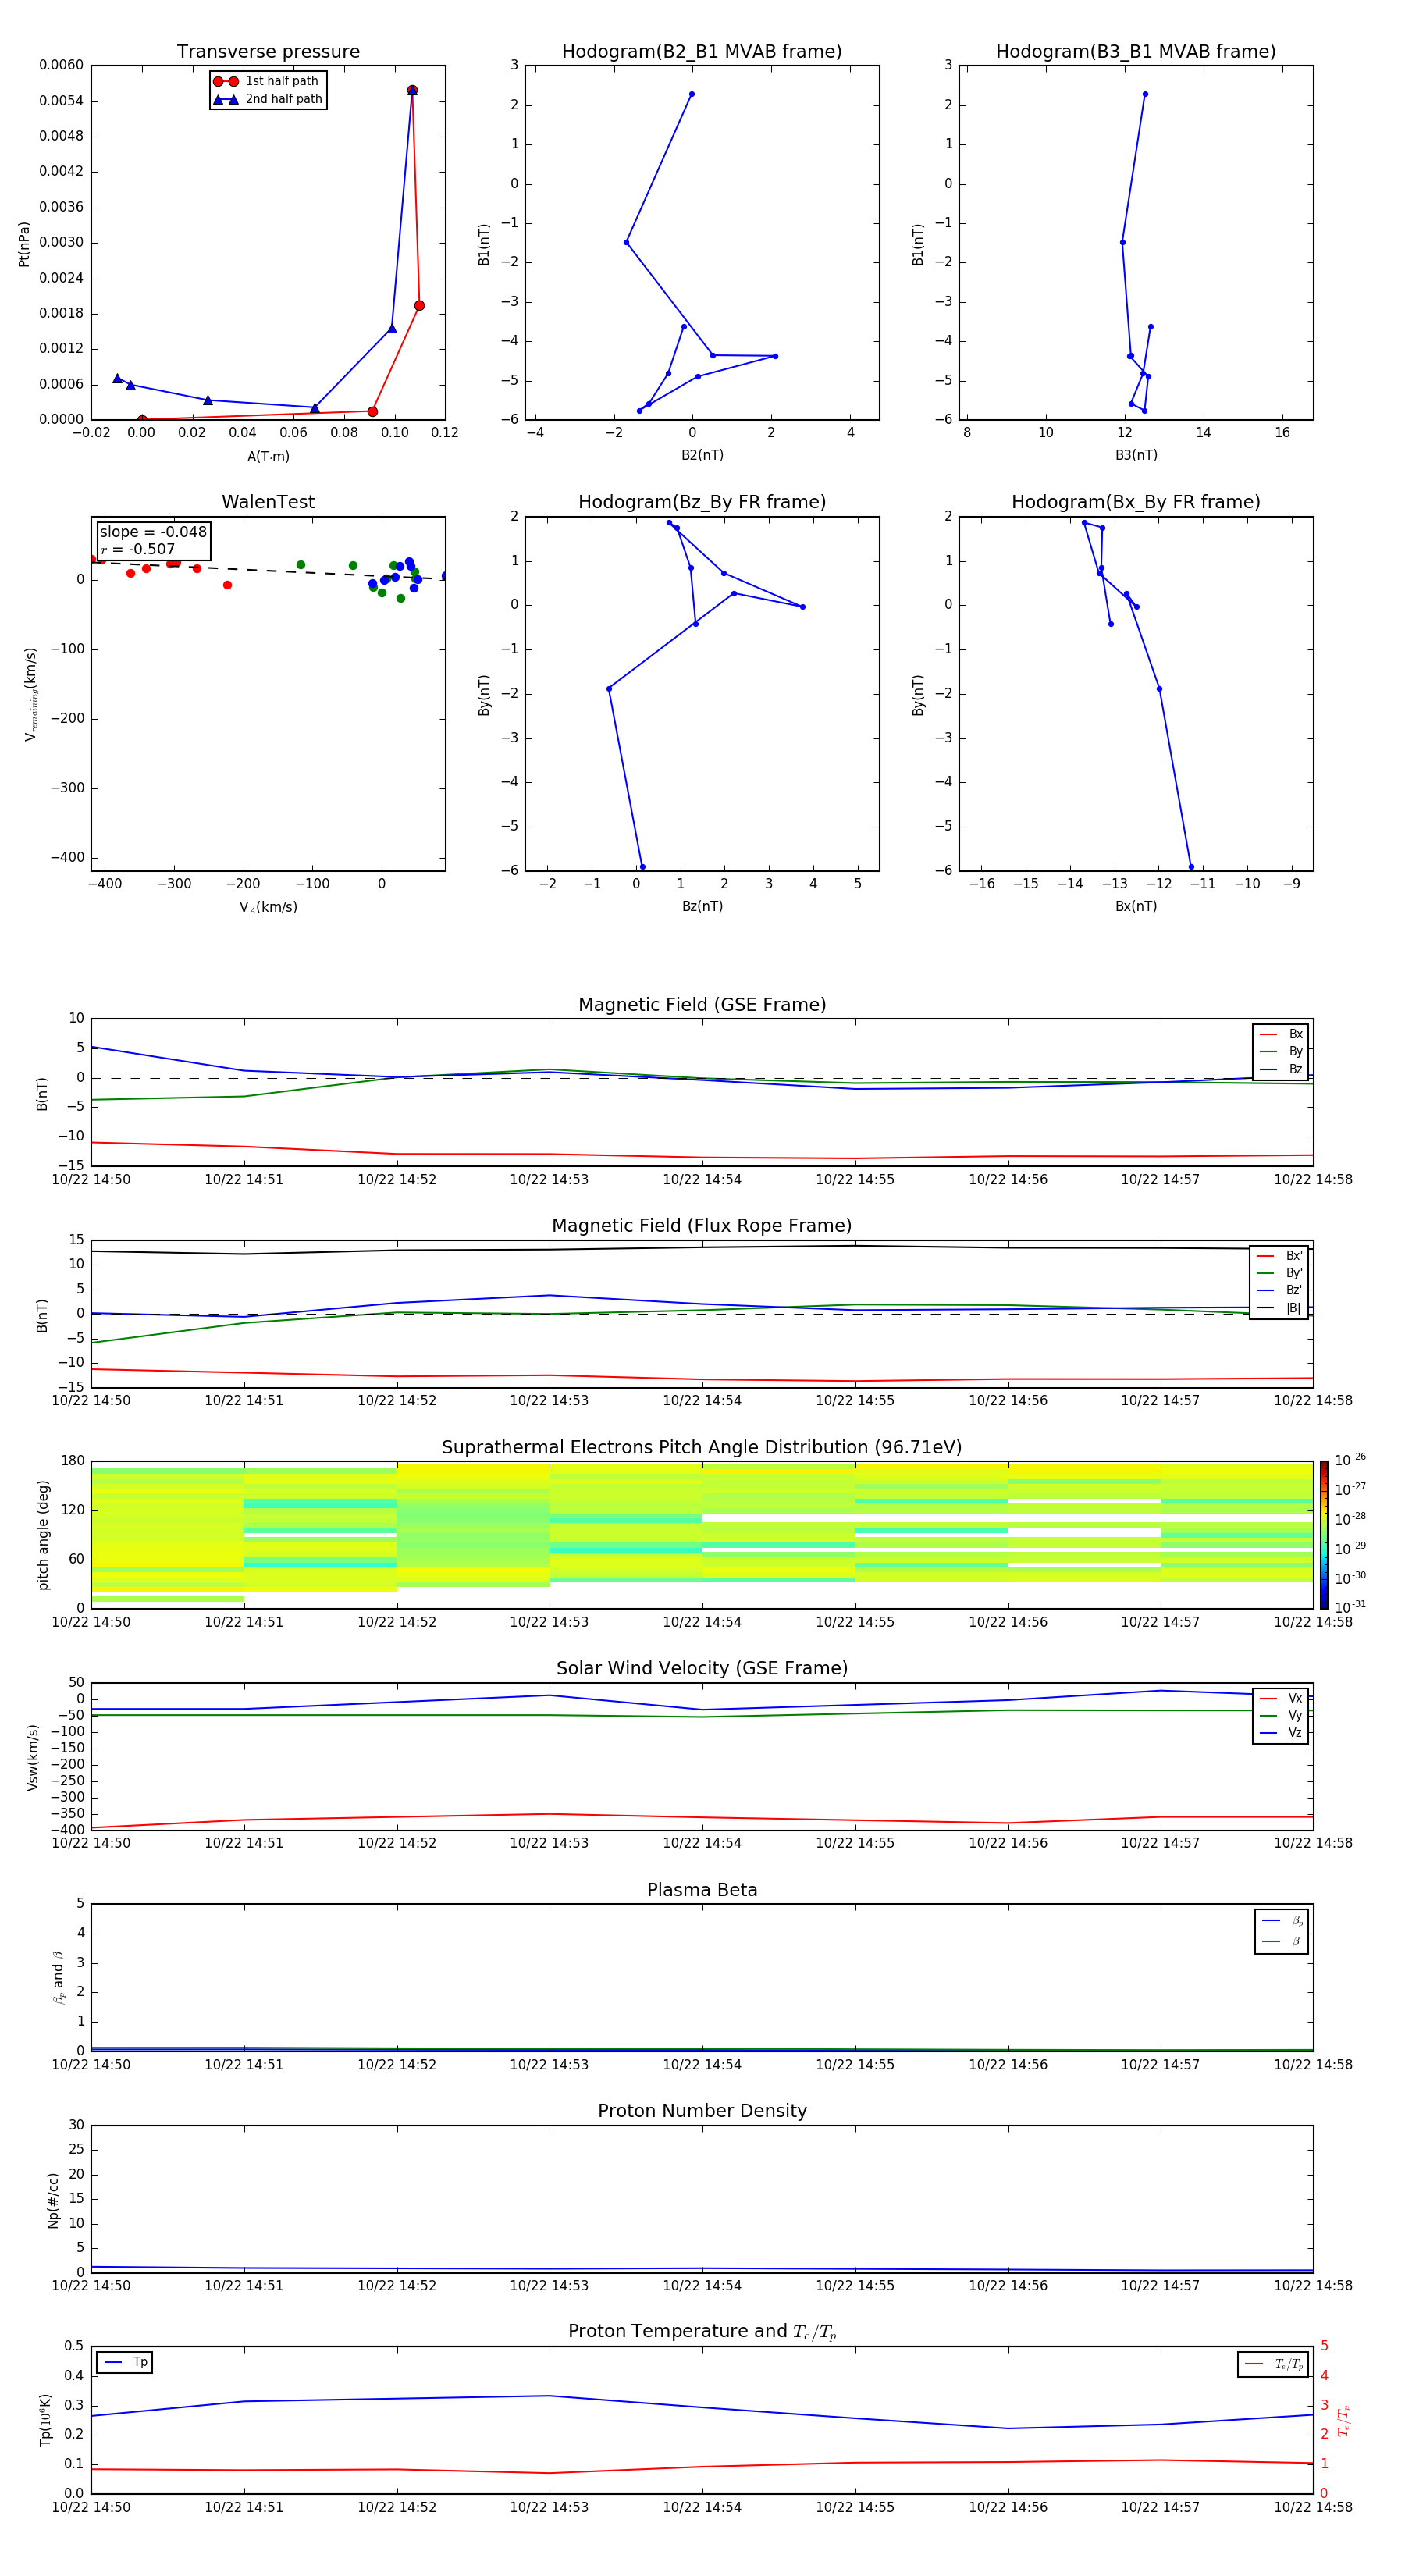Image resolution: width=1405 pixels, height=2576 pixels.
Task: Click the 'Transverse pressure' plot title
Action: tap(268, 51)
